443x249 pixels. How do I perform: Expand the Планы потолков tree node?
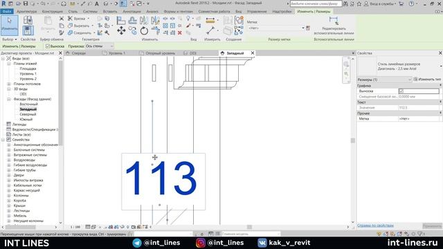pos(9,84)
